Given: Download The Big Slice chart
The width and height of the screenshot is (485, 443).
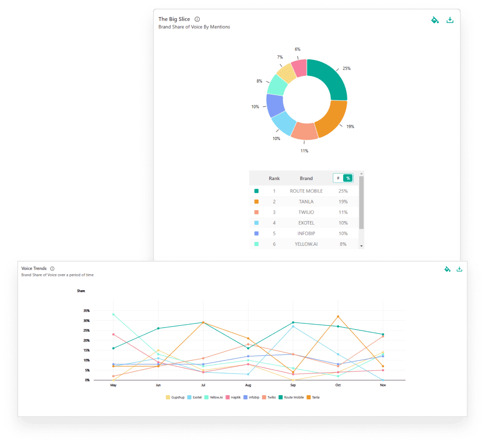Looking at the screenshot, I should coord(450,20).
